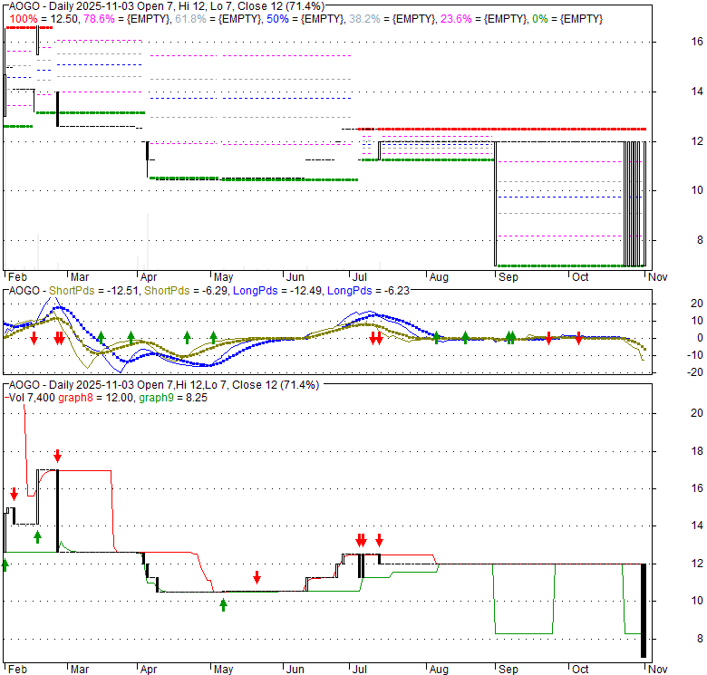Select the ShortPds = -6.29 indicator label
Image resolution: width=707 pixels, height=675 pixels.
[186, 291]
